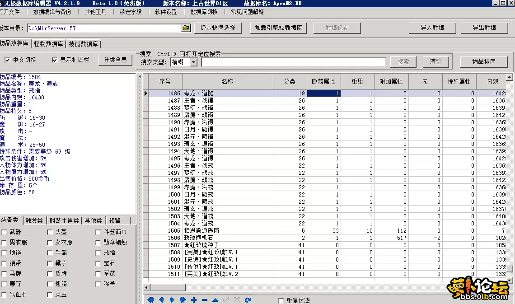Collapse left panel with the small splitter arrow
Screen dimensions: 515x304
click(140, 76)
